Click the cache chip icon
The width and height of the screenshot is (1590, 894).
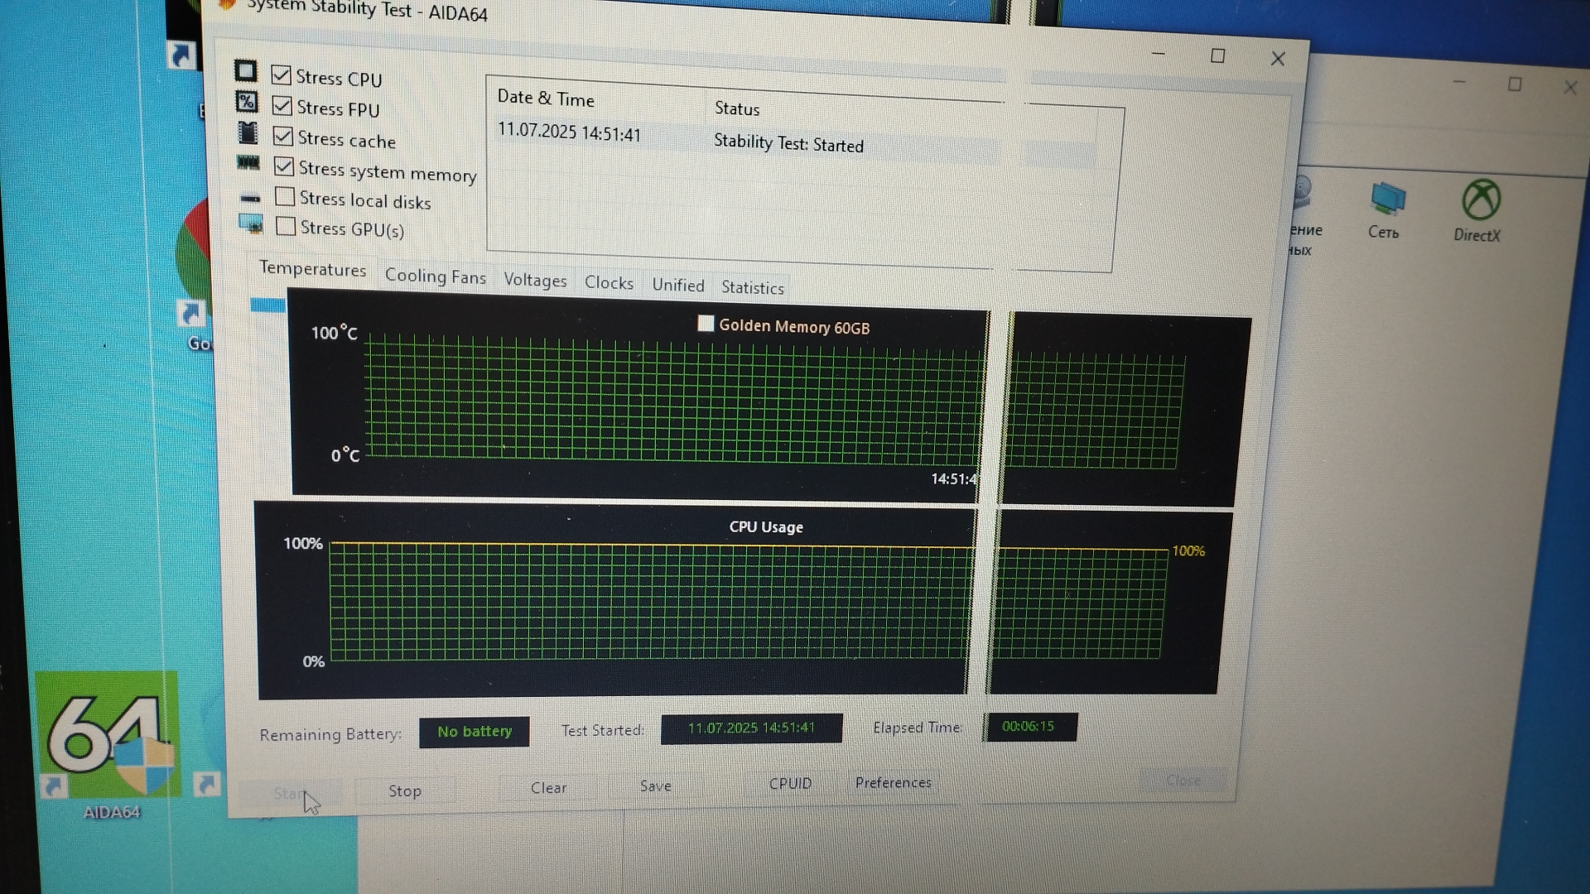coord(248,132)
